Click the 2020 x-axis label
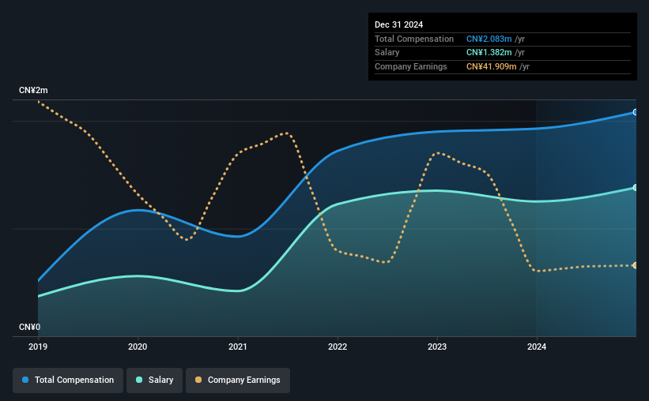Viewport: 649px width, 401px height. (x=138, y=347)
